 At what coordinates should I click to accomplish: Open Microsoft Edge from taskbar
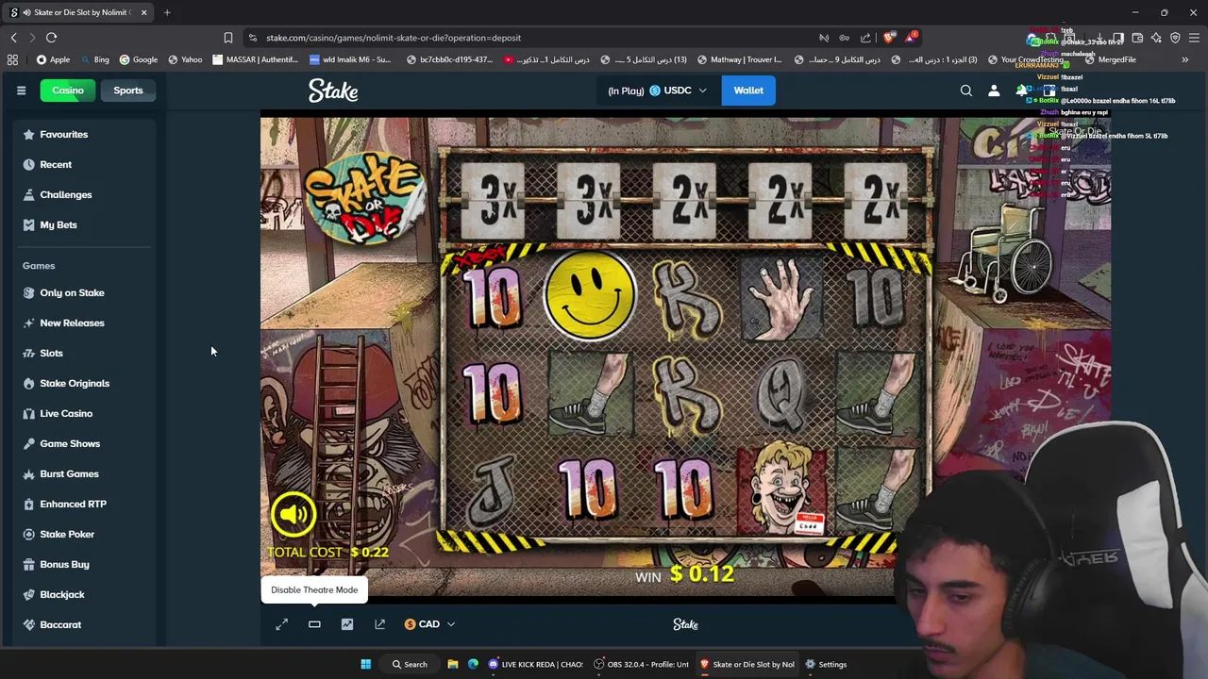(x=473, y=664)
